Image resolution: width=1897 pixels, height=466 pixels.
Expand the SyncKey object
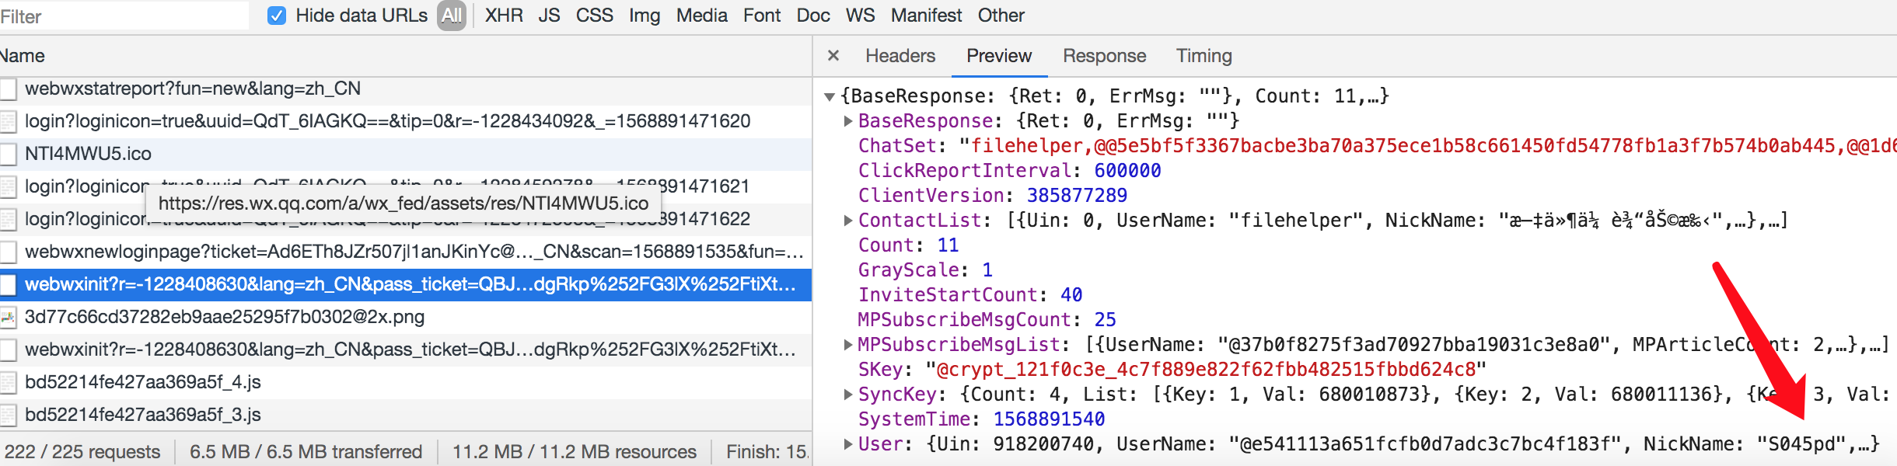pos(848,395)
